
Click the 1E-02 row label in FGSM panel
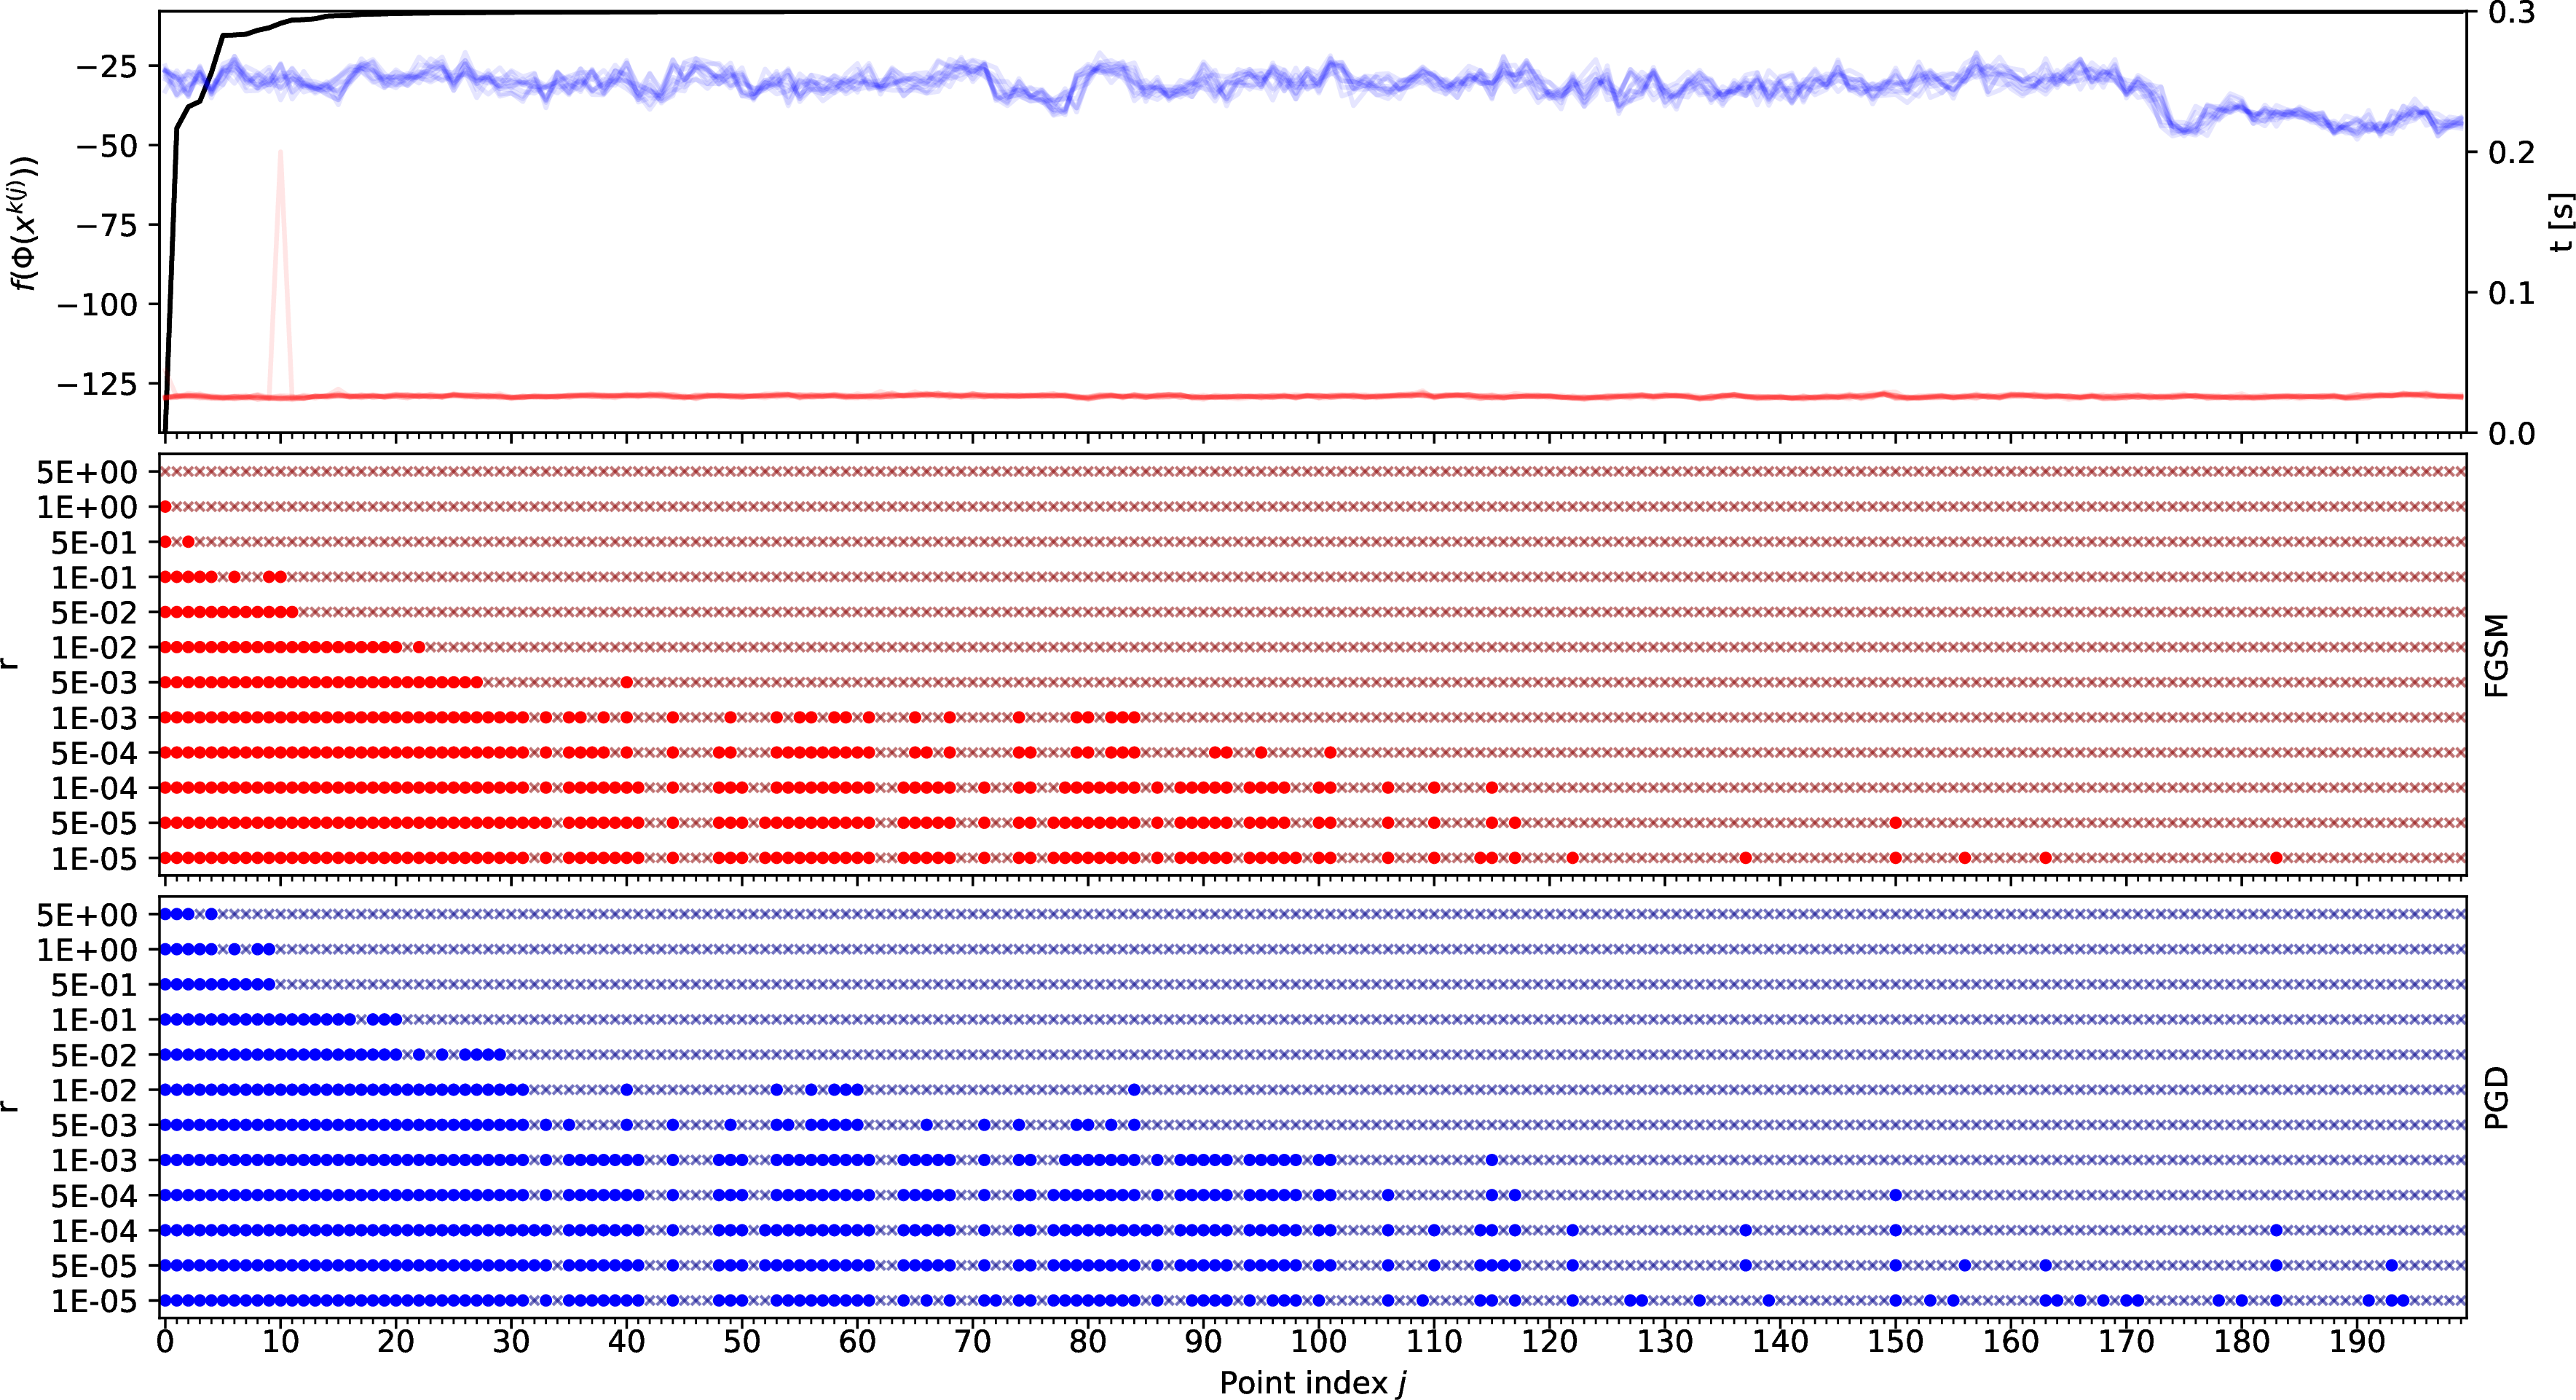pos(94,647)
